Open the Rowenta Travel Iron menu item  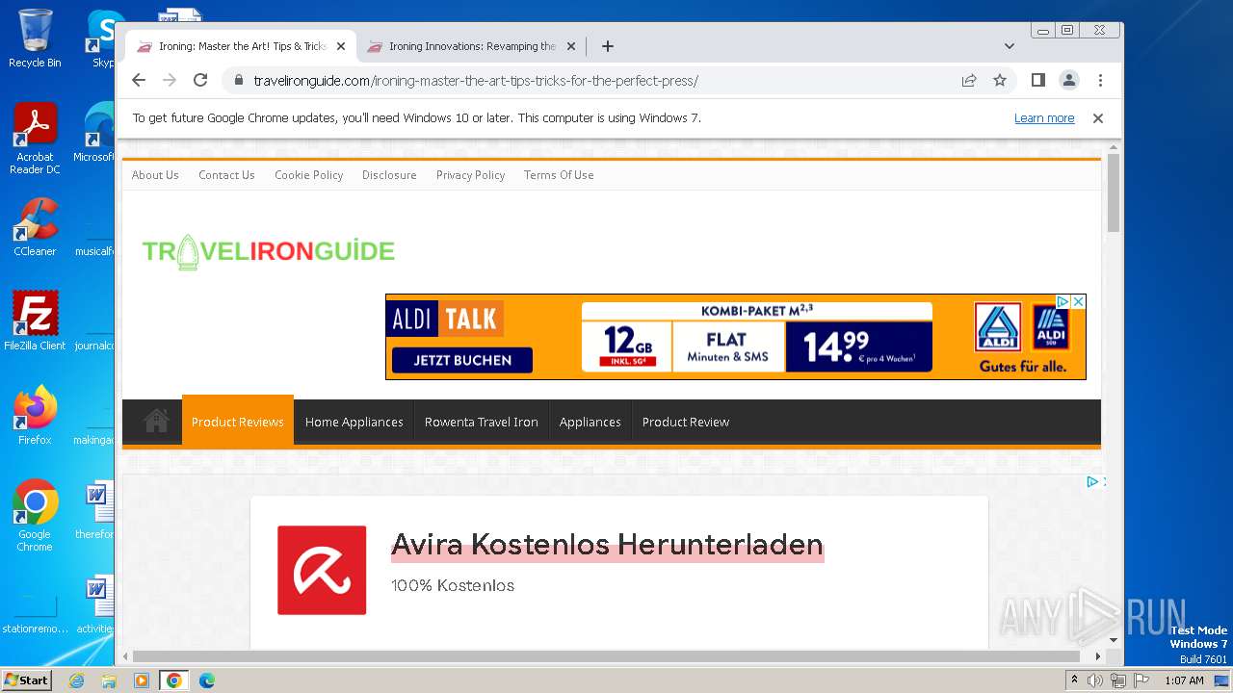click(x=482, y=422)
